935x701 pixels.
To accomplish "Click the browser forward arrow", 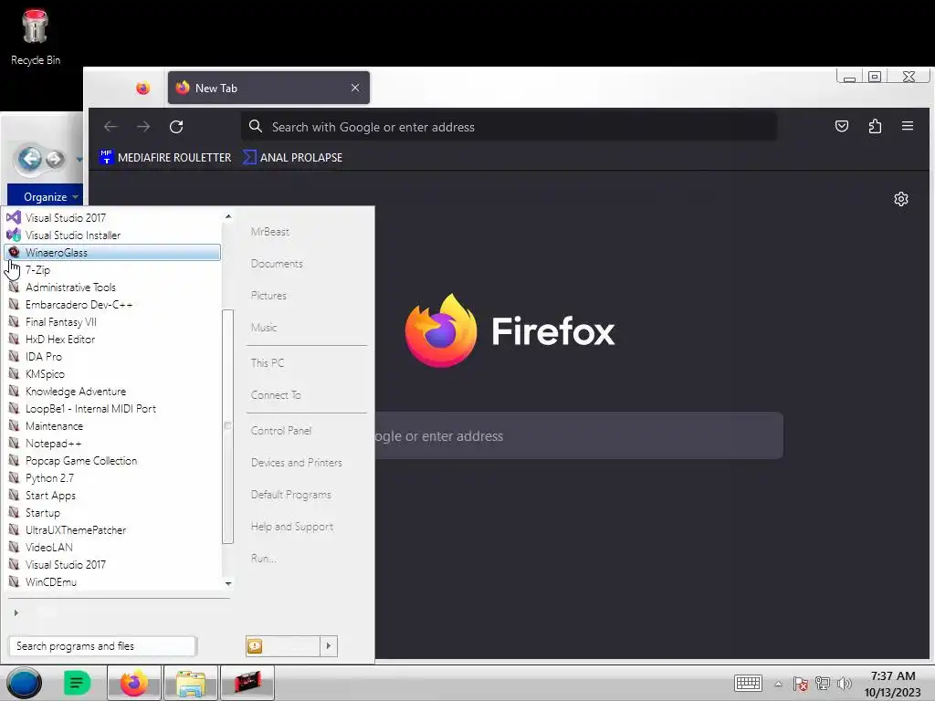I will pos(143,126).
